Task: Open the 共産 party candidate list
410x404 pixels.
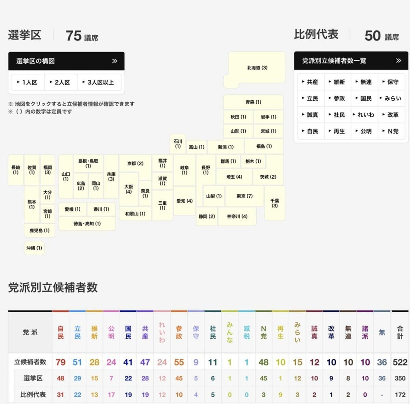Action: point(311,82)
